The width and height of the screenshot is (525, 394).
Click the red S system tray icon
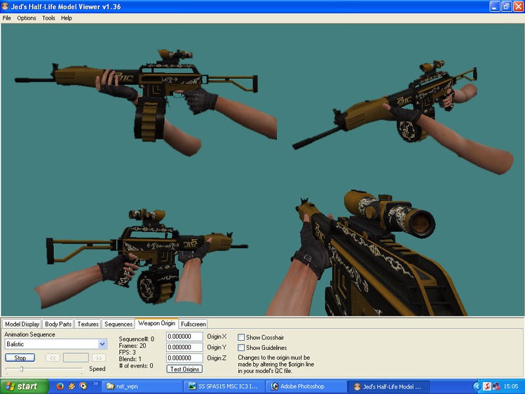pyautogui.click(x=487, y=386)
